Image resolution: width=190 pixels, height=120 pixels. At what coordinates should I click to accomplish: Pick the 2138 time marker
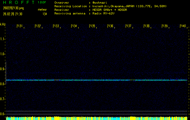146,26
